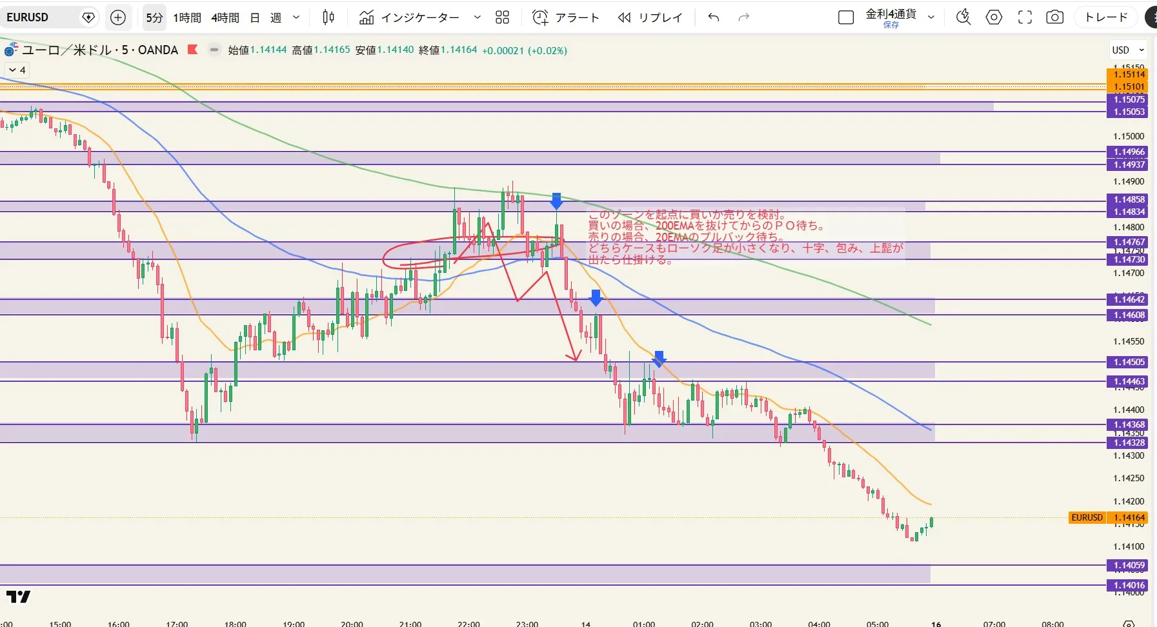Start bar リプレイ mode
Screen dimensions: 1157x627
650,17
